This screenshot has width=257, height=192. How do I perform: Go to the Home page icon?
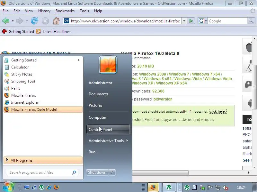click(x=56, y=21)
